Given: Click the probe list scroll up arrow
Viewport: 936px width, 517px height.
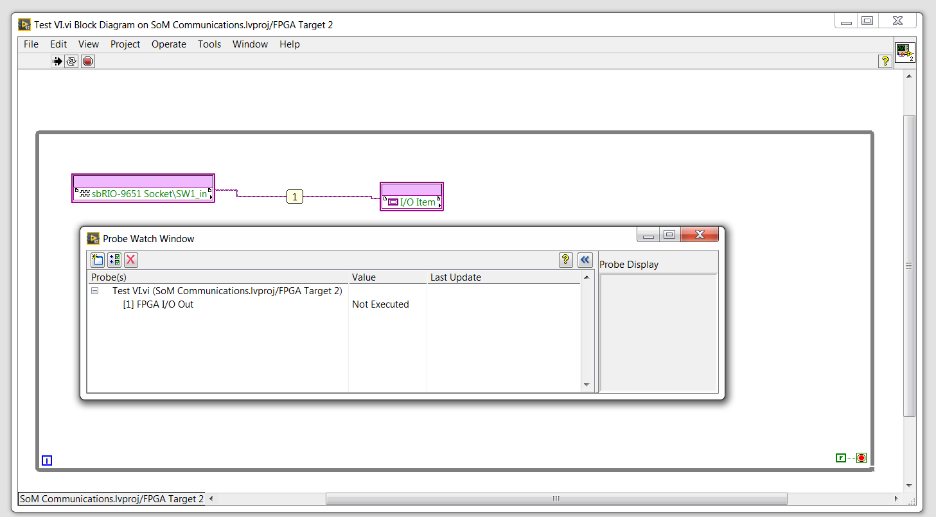Looking at the screenshot, I should (587, 277).
